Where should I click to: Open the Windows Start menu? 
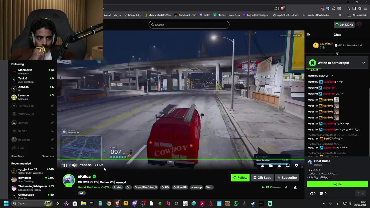[6, 203]
